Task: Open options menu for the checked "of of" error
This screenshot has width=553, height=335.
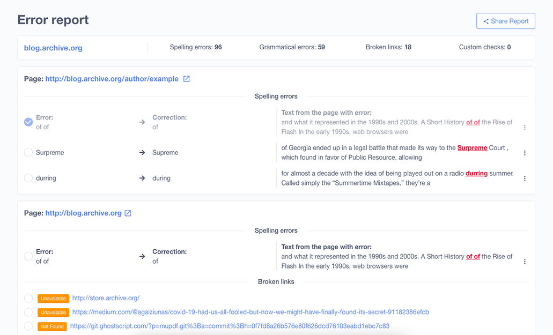Action: (525, 127)
